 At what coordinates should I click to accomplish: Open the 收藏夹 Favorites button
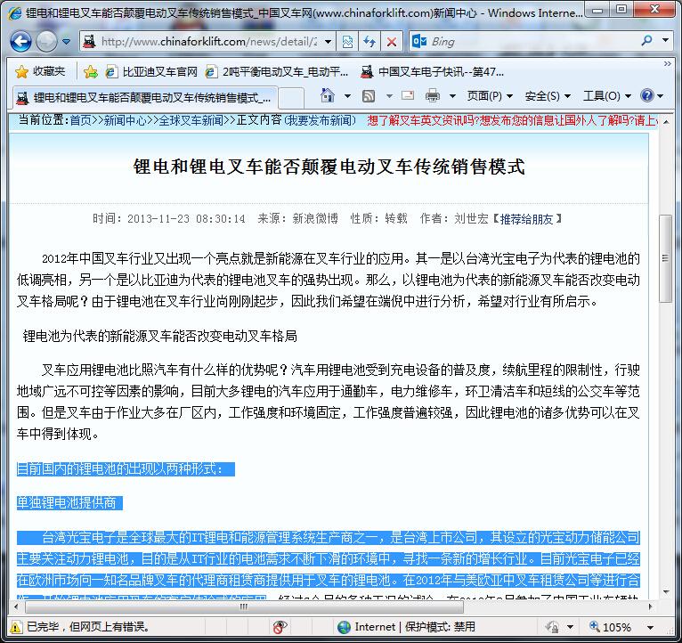tap(40, 71)
